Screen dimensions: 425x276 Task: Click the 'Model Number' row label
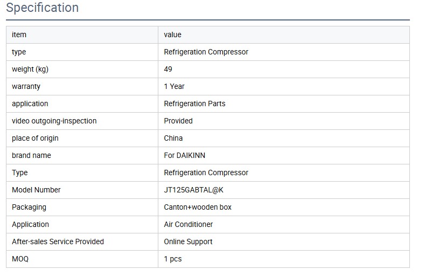pos(36,190)
